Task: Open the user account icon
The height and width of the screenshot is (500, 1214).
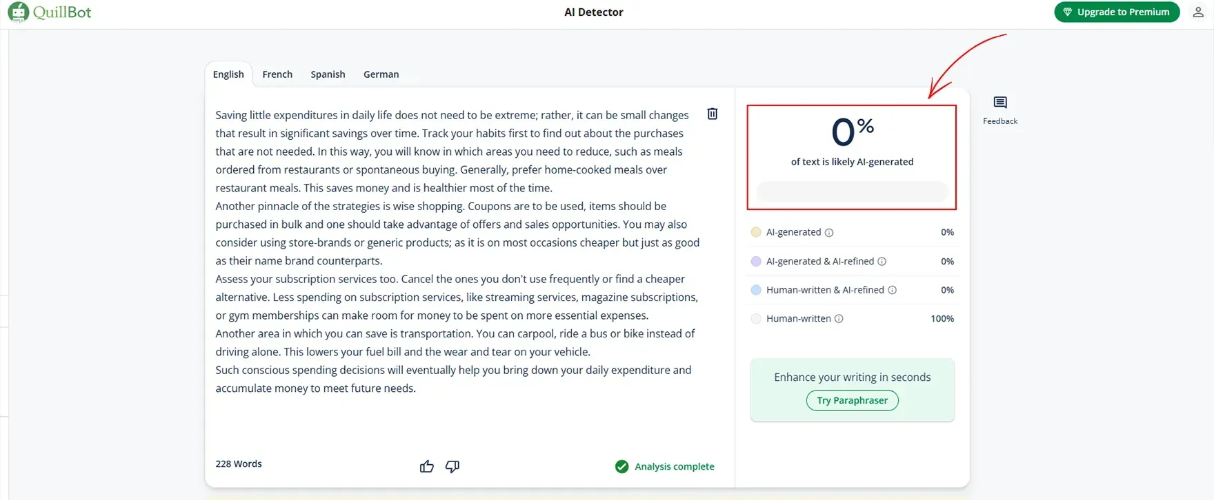Action: coord(1199,12)
